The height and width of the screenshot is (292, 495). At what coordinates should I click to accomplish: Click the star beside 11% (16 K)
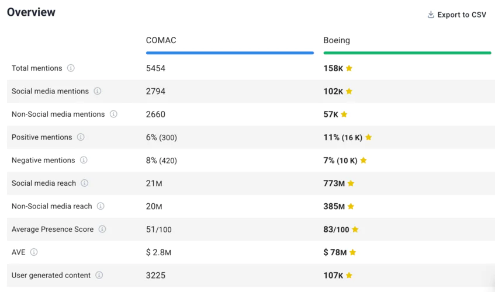pyautogui.click(x=368, y=137)
